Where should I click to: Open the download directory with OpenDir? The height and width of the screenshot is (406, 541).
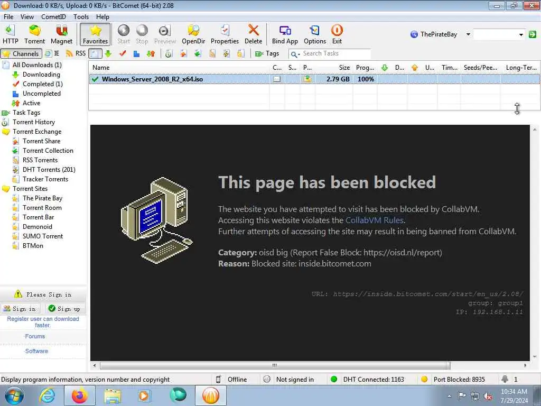193,34
